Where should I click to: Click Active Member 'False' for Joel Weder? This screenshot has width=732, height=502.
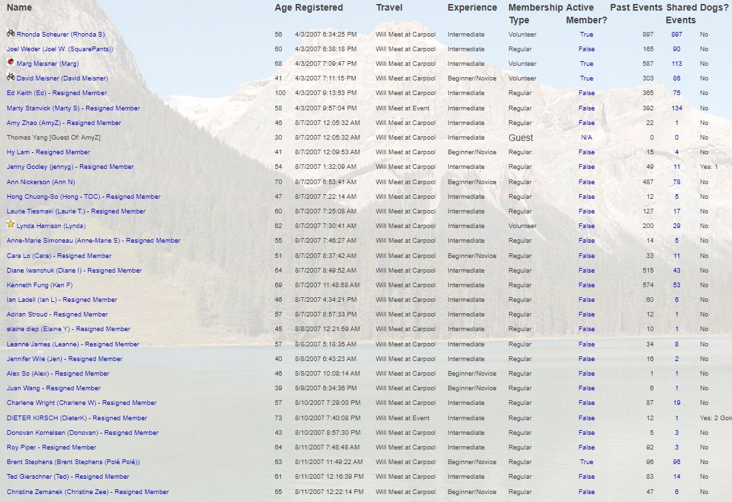click(586, 49)
